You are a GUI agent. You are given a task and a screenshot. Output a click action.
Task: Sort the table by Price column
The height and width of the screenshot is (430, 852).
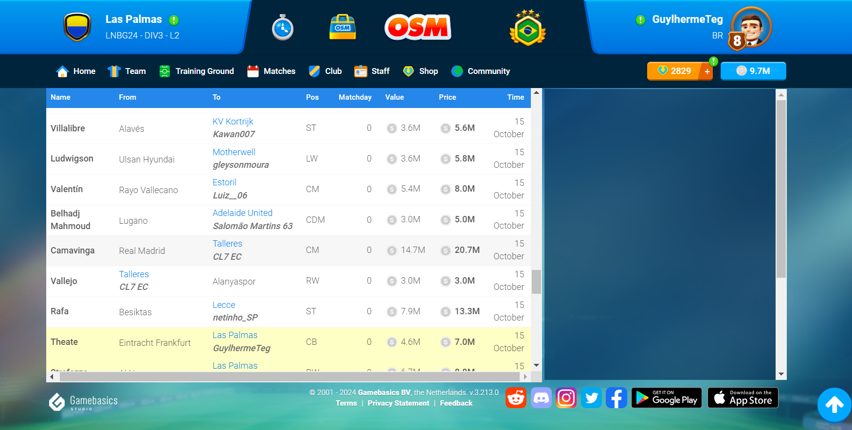point(447,97)
